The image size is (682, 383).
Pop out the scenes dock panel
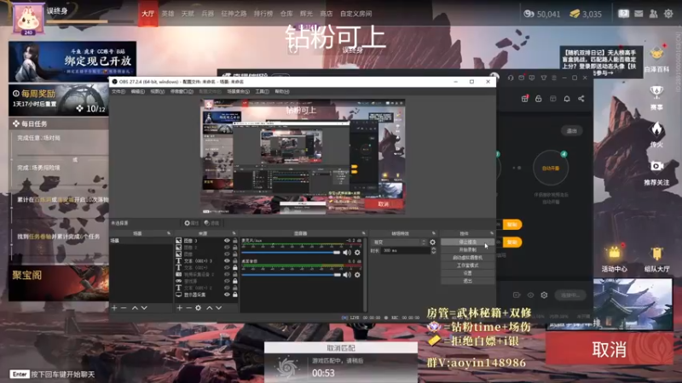click(169, 233)
